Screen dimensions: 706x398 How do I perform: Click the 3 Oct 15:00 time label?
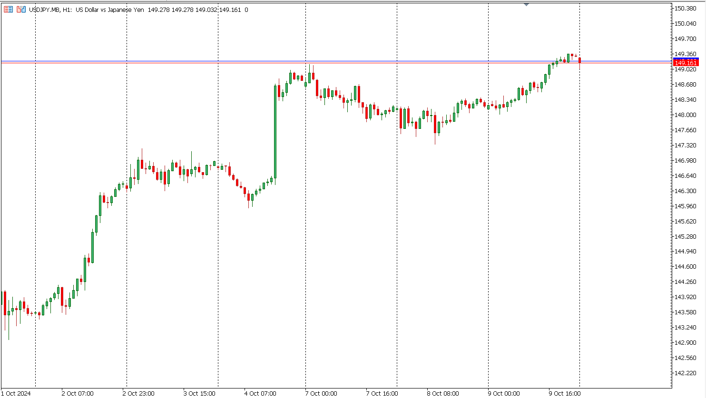(199, 393)
